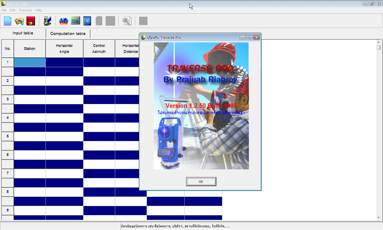Open the File menu
The height and width of the screenshot is (230, 383).
[x=4, y=10]
